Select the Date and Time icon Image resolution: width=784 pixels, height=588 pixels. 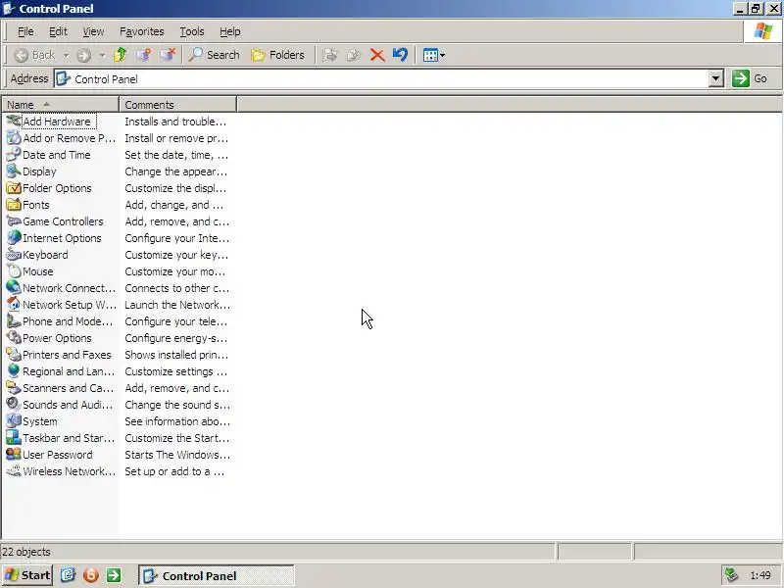tap(14, 155)
